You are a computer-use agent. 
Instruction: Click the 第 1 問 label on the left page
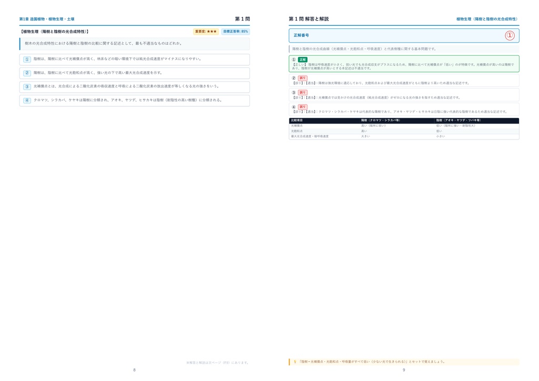(242, 19)
